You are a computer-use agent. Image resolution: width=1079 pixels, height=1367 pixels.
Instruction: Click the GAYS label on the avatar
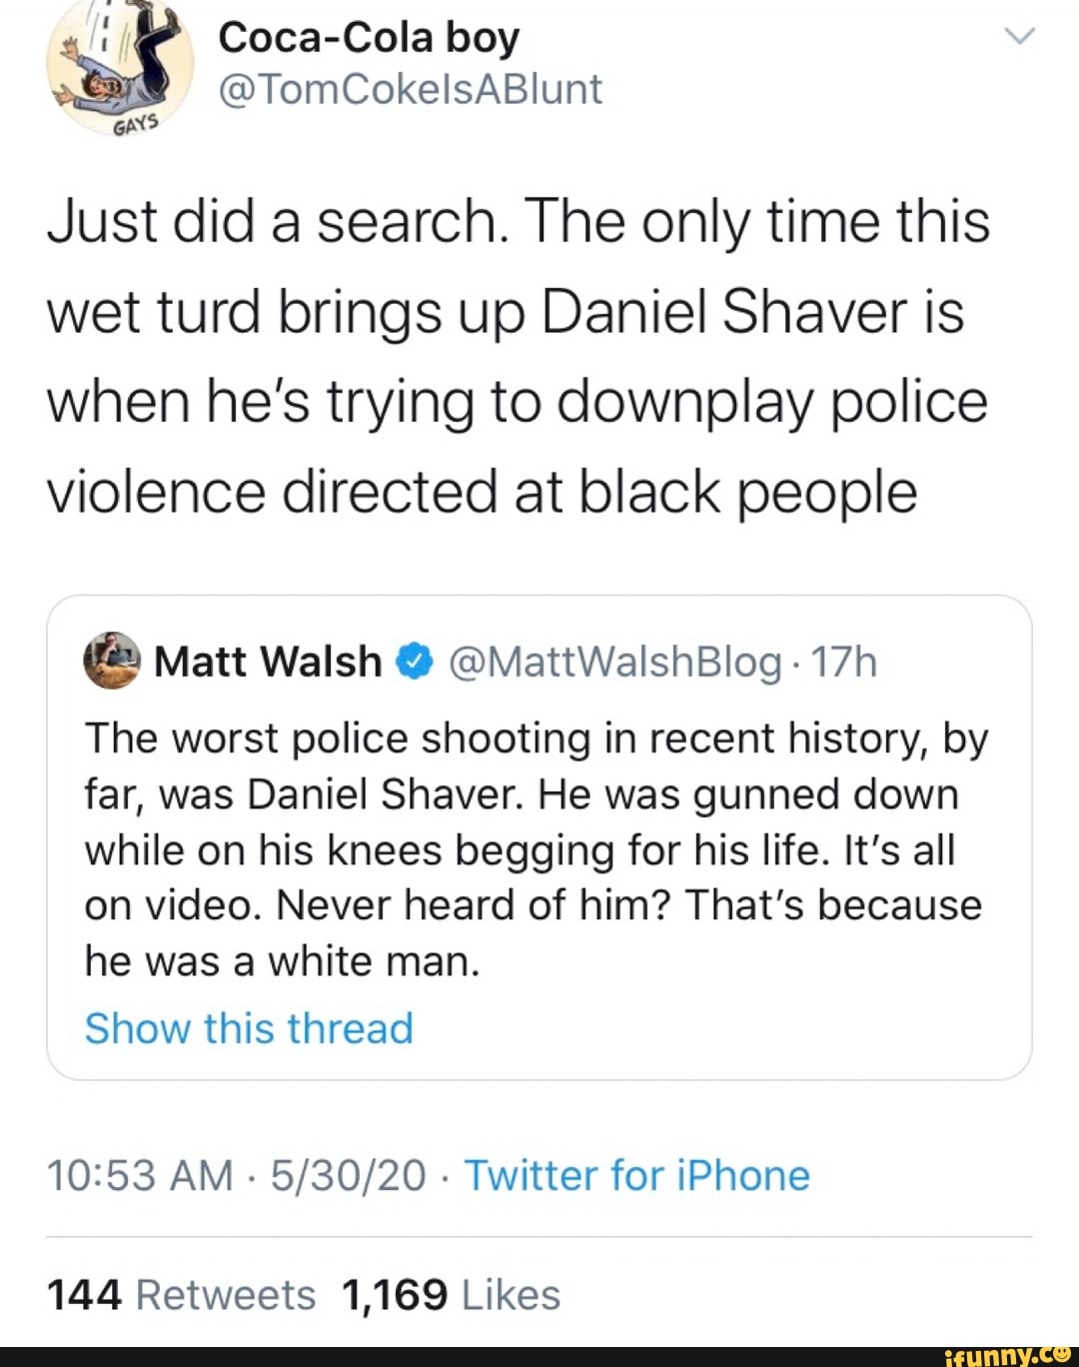[x=134, y=123]
